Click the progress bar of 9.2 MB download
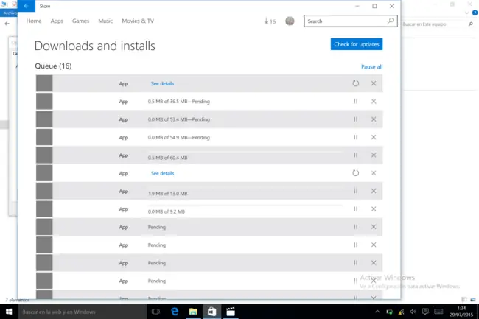Screen dimensions: 479x319 pyautogui.click(x=245, y=206)
